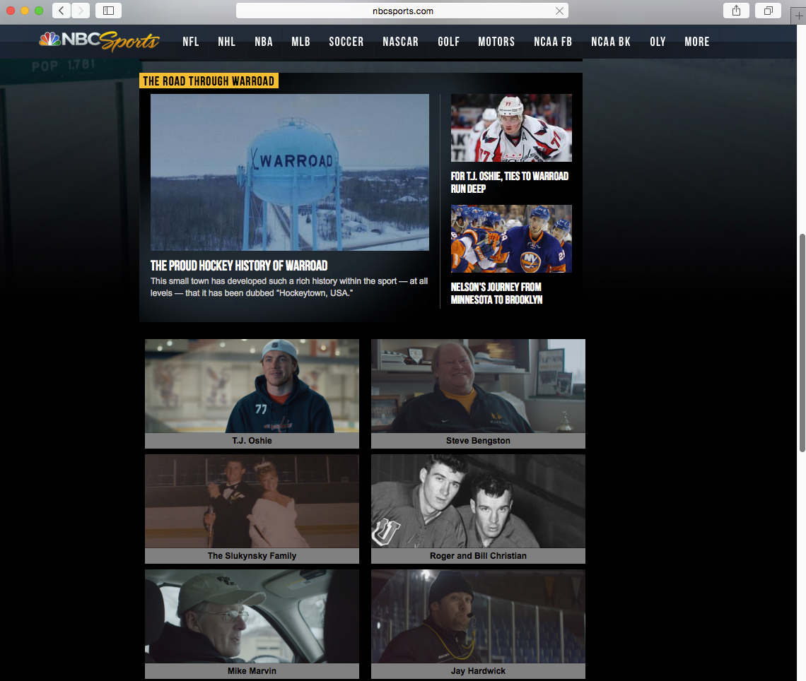Viewport: 806px width, 681px height.
Task: Open the Share sheet icon
Action: point(736,11)
